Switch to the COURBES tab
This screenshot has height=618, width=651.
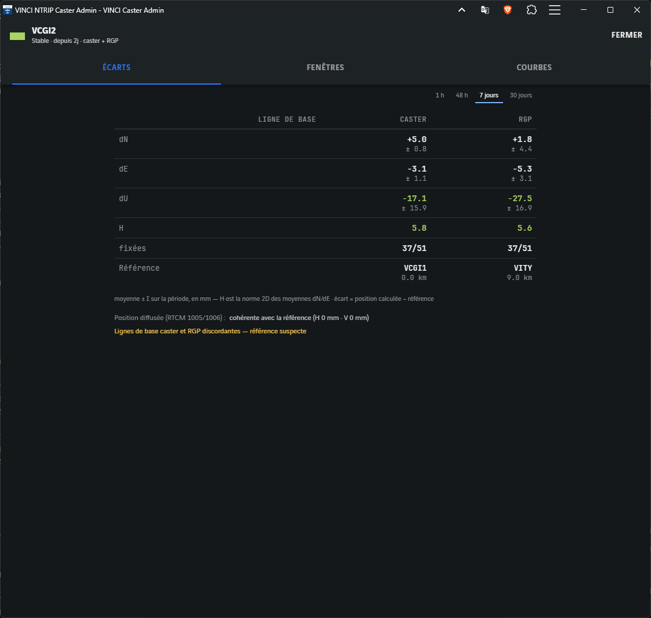pos(534,67)
